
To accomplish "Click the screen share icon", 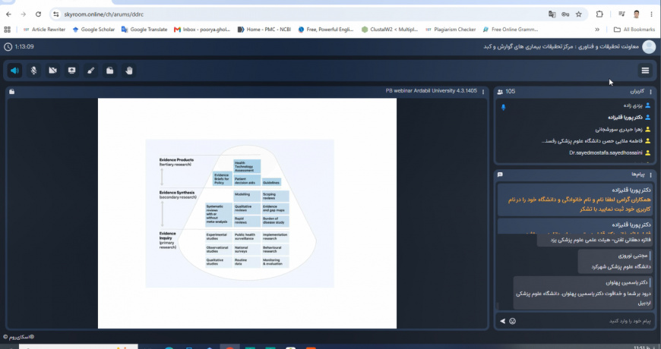I will point(71,71).
